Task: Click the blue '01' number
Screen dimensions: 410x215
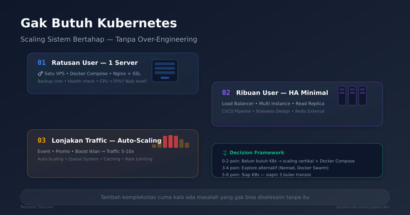Action: (x=42, y=63)
